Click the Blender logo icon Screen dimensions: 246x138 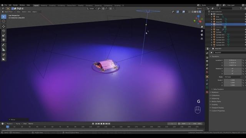click(2, 5)
